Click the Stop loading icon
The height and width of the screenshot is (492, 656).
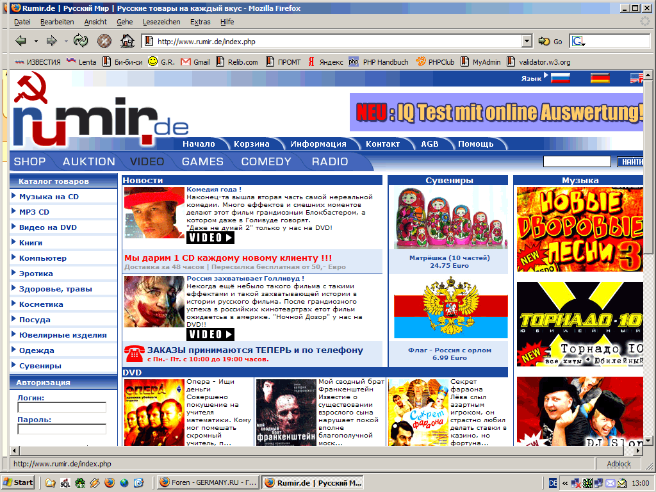(104, 41)
